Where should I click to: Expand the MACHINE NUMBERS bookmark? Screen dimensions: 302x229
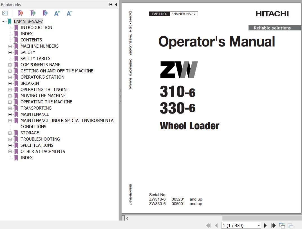tap(10, 46)
